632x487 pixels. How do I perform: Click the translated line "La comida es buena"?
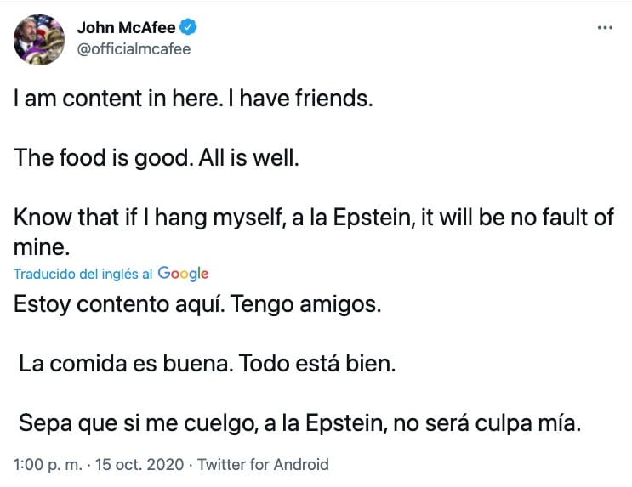[126, 364]
